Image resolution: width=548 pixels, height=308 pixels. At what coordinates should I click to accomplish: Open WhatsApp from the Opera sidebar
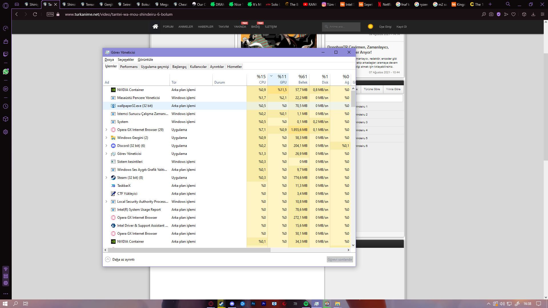tap(5, 72)
